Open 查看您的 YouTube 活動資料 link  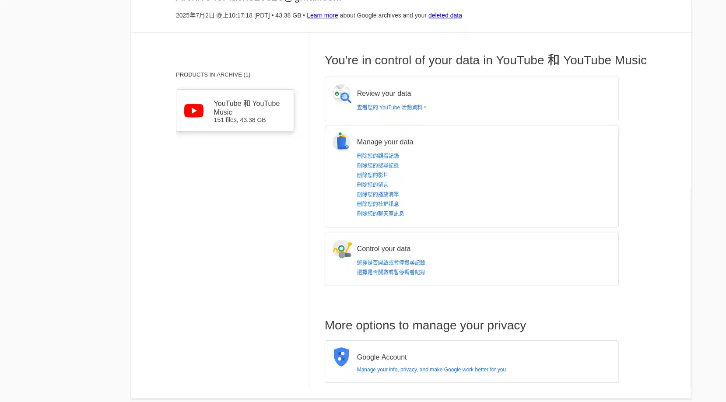click(392, 107)
